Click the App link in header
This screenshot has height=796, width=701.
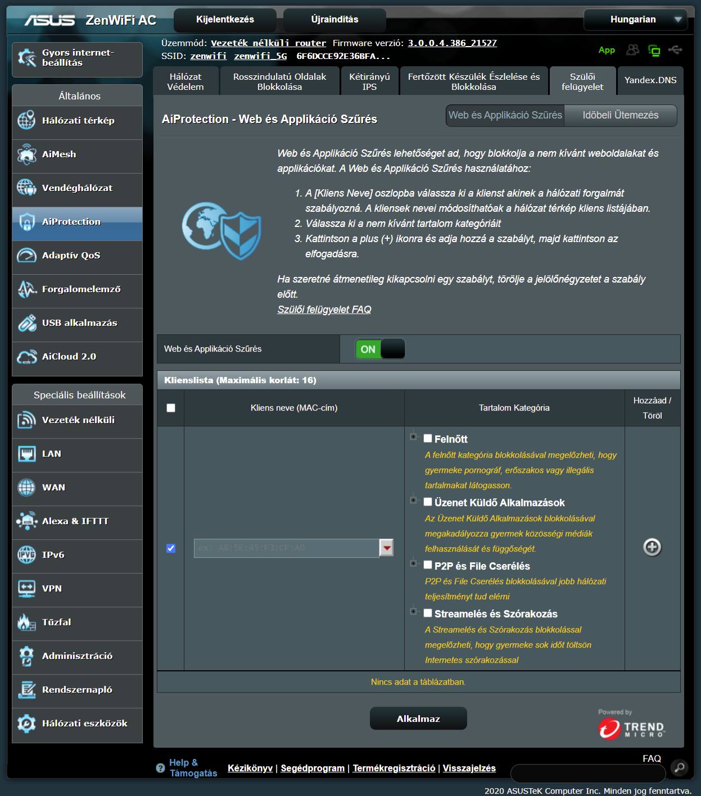607,50
